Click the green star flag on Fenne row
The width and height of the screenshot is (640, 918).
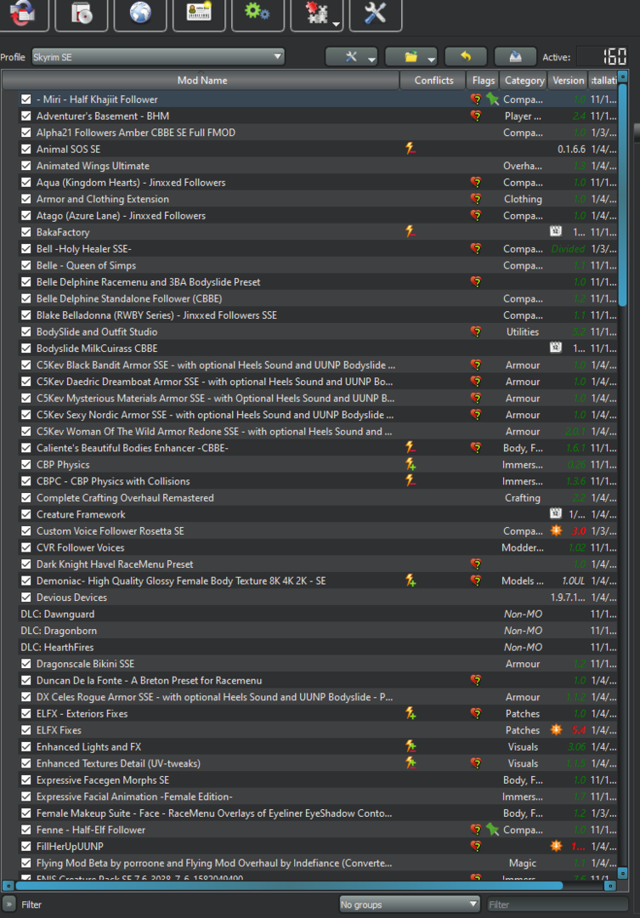[x=492, y=830]
